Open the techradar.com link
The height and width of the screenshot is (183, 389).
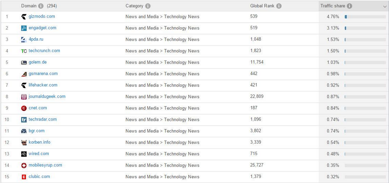click(43, 119)
